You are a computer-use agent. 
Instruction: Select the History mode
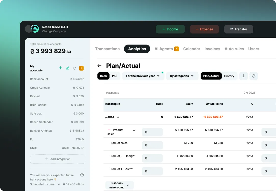229,76
